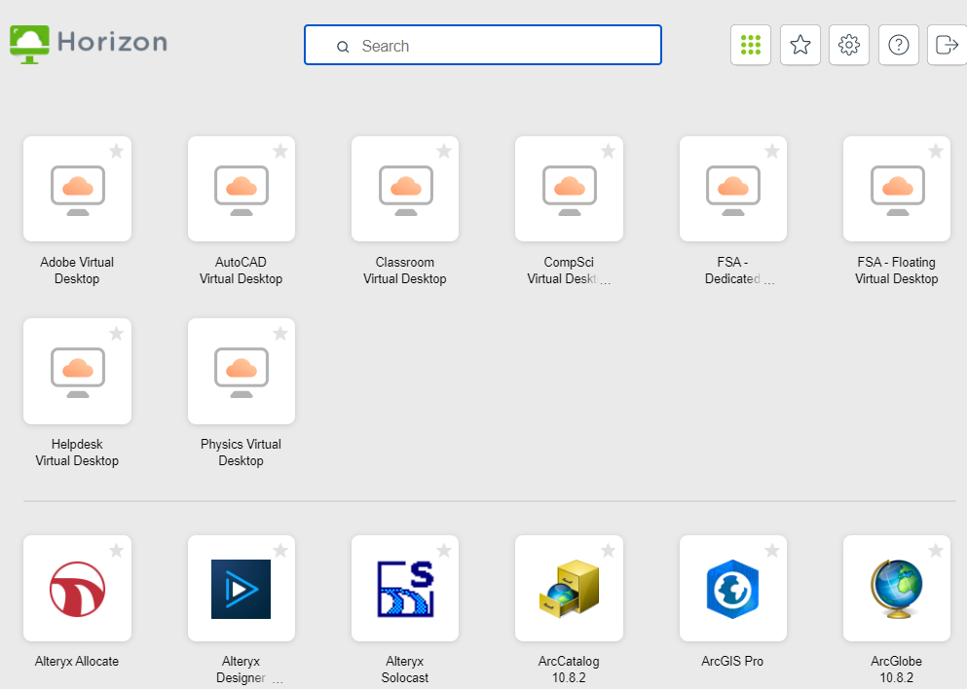Open the Helpdesk Virtual Desktop icon
The image size is (967, 689).
point(77,371)
